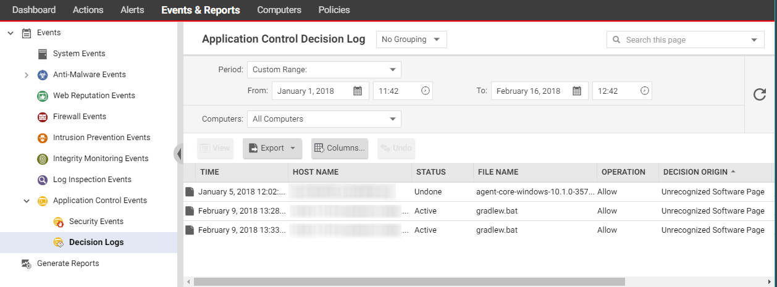Collapse the Application Control Events node
This screenshot has width=777, height=287.
(27, 201)
